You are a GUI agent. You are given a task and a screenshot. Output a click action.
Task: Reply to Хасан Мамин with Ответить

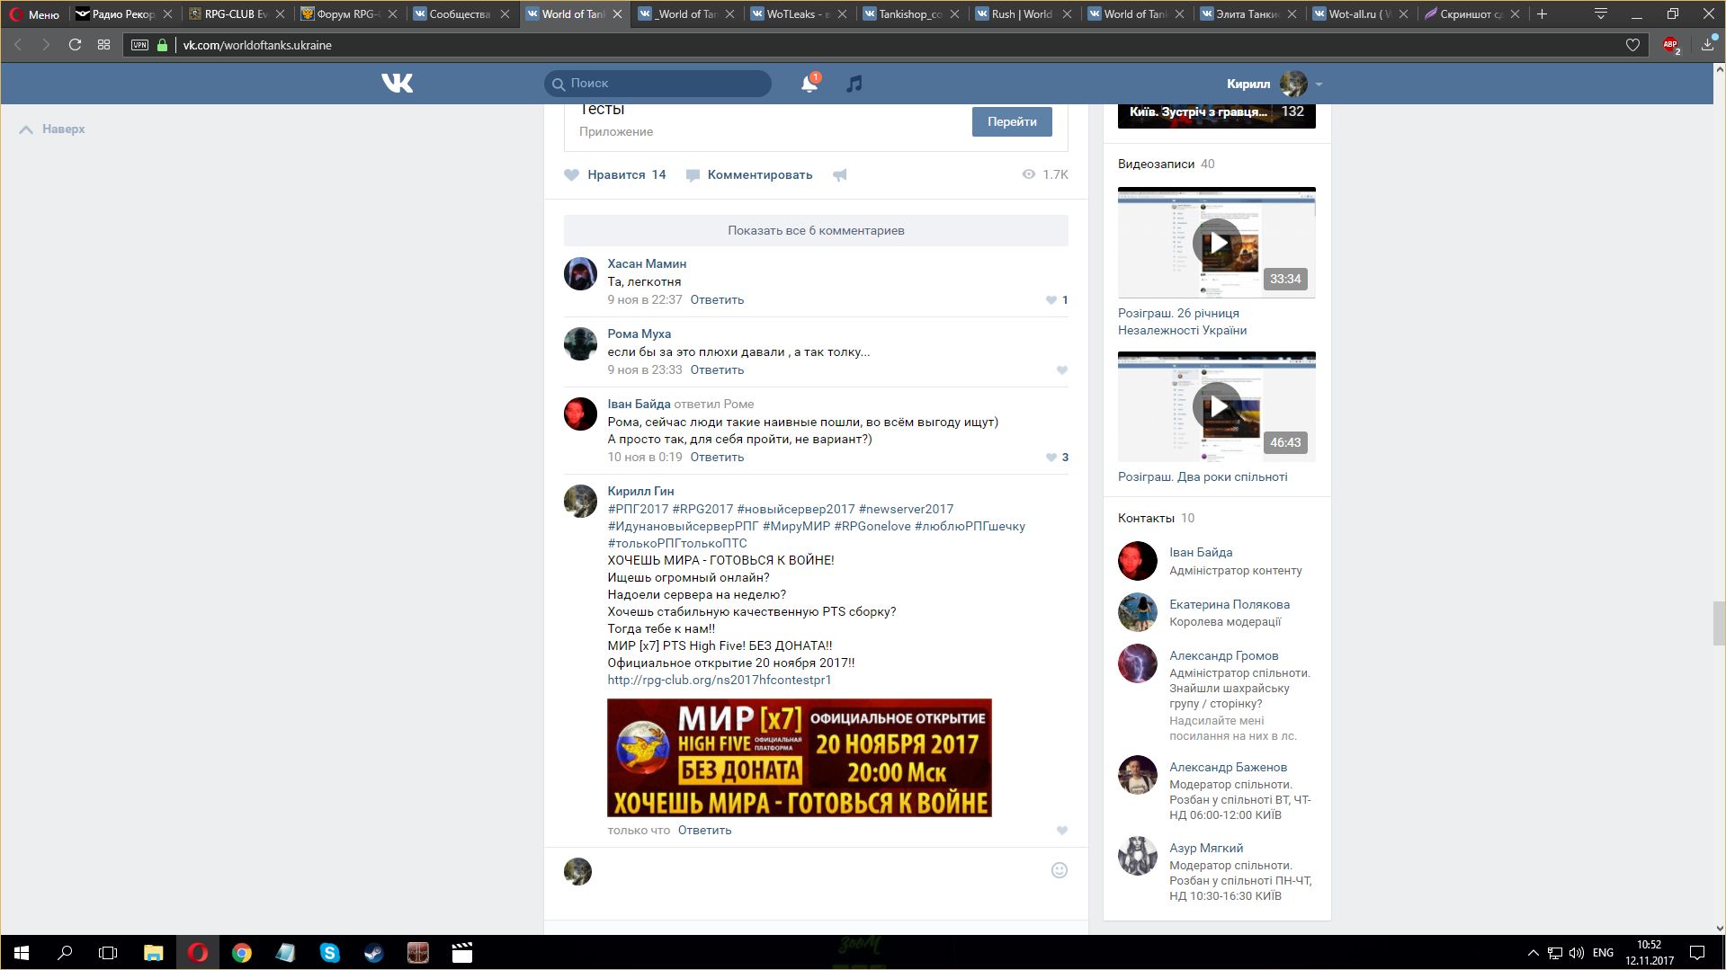click(717, 300)
